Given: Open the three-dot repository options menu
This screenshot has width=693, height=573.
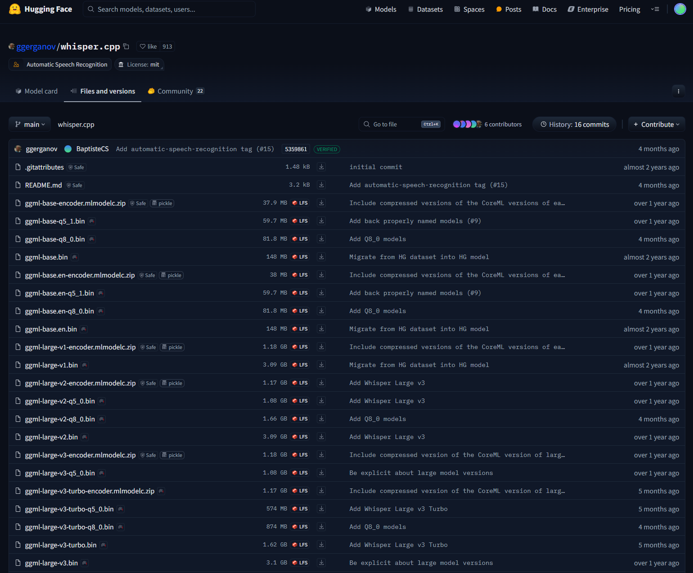Looking at the screenshot, I should 678,91.
